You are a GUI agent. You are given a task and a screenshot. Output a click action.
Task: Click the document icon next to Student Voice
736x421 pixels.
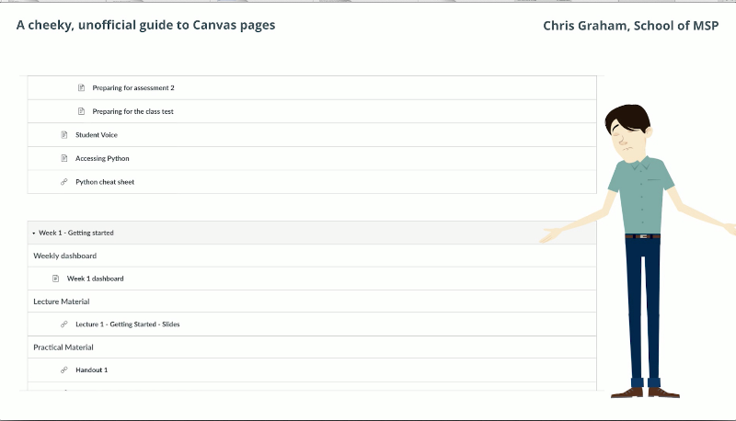click(64, 135)
